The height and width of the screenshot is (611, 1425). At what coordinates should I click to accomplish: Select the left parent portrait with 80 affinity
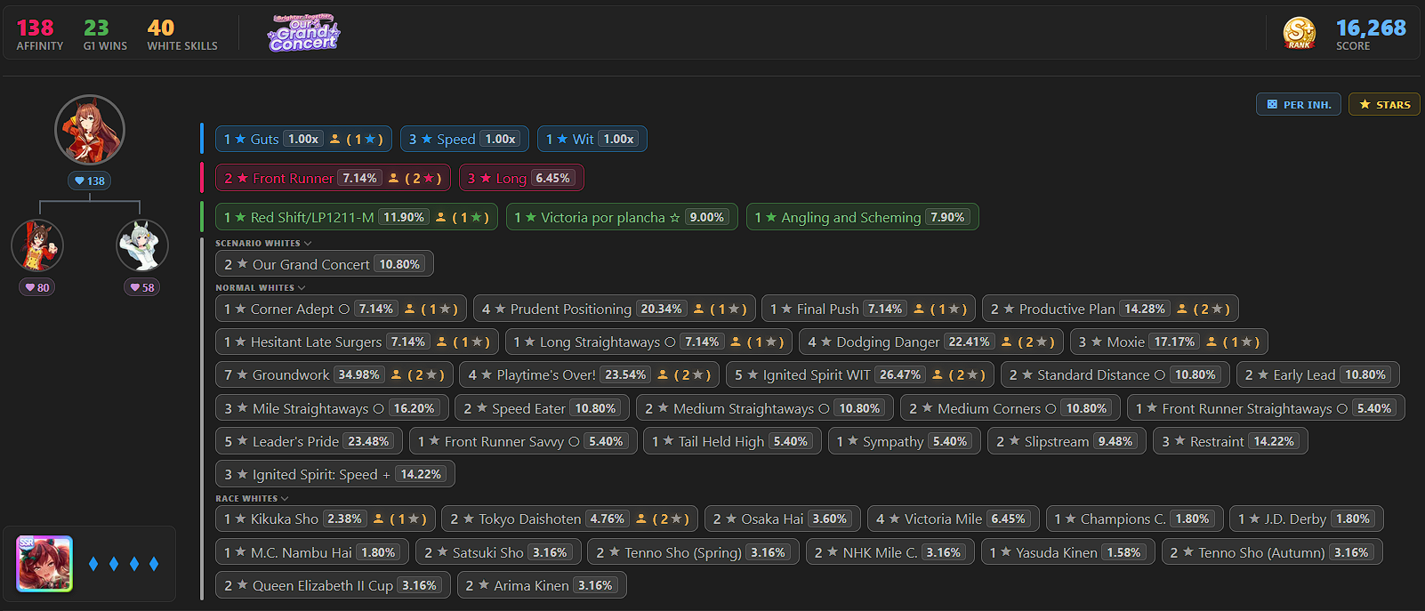[x=37, y=245]
